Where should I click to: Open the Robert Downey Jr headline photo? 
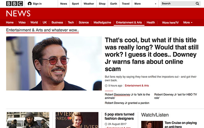54,63
